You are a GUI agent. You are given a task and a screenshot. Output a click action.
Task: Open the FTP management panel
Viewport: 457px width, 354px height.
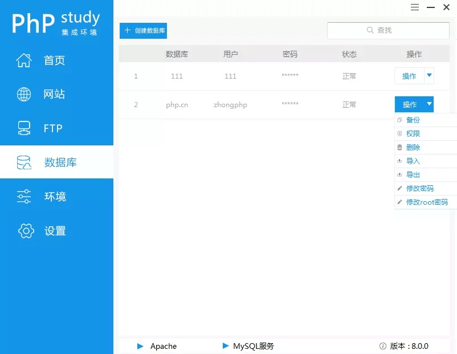click(x=51, y=128)
